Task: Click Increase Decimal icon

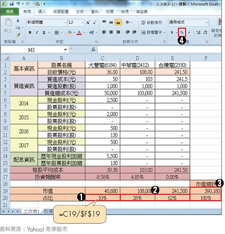Action: [198, 32]
